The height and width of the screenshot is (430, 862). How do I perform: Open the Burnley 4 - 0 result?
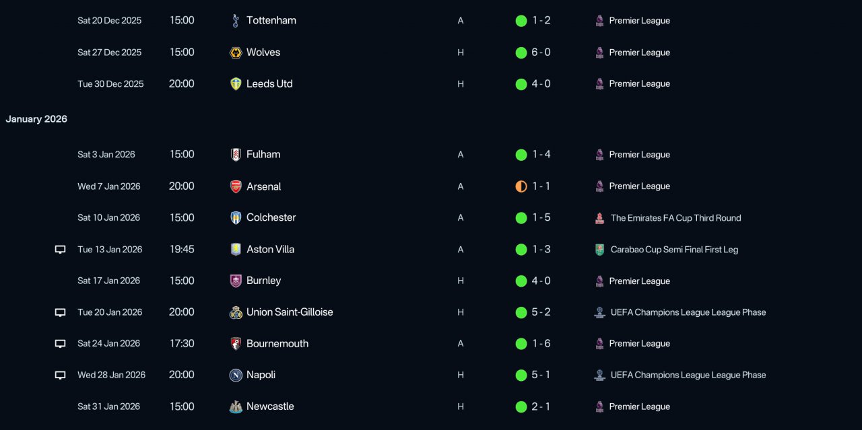[x=541, y=281]
